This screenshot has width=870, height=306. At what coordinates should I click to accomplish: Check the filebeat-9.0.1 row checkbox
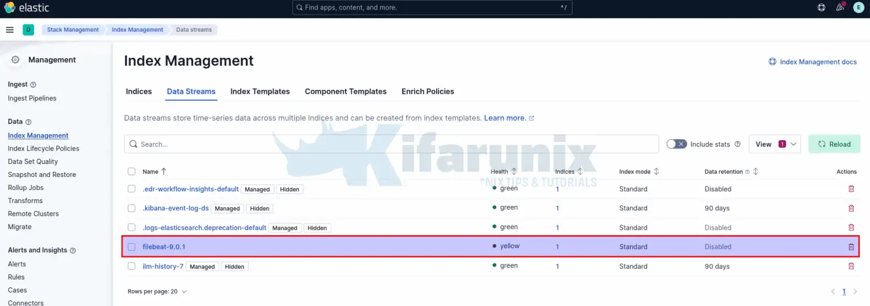click(131, 247)
